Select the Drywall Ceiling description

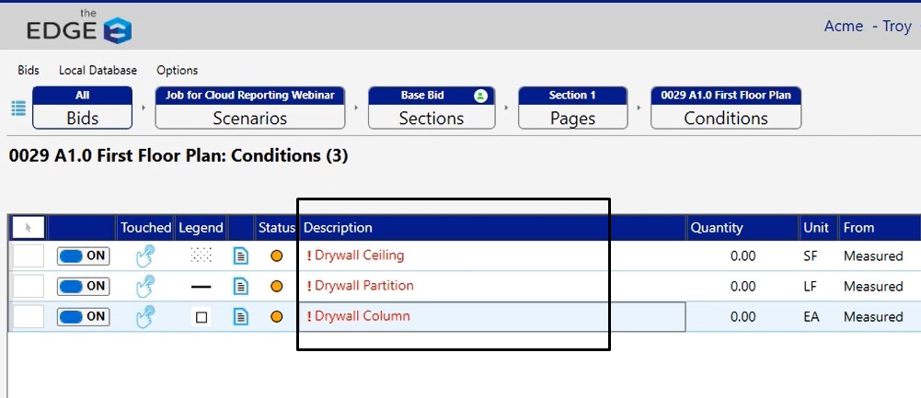coord(359,256)
